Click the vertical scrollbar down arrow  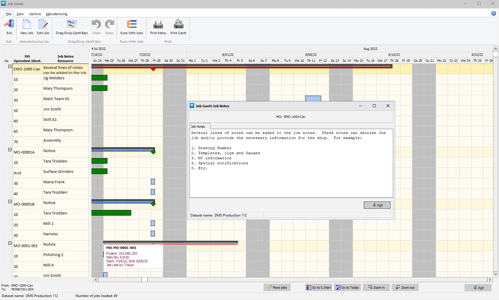(495, 274)
